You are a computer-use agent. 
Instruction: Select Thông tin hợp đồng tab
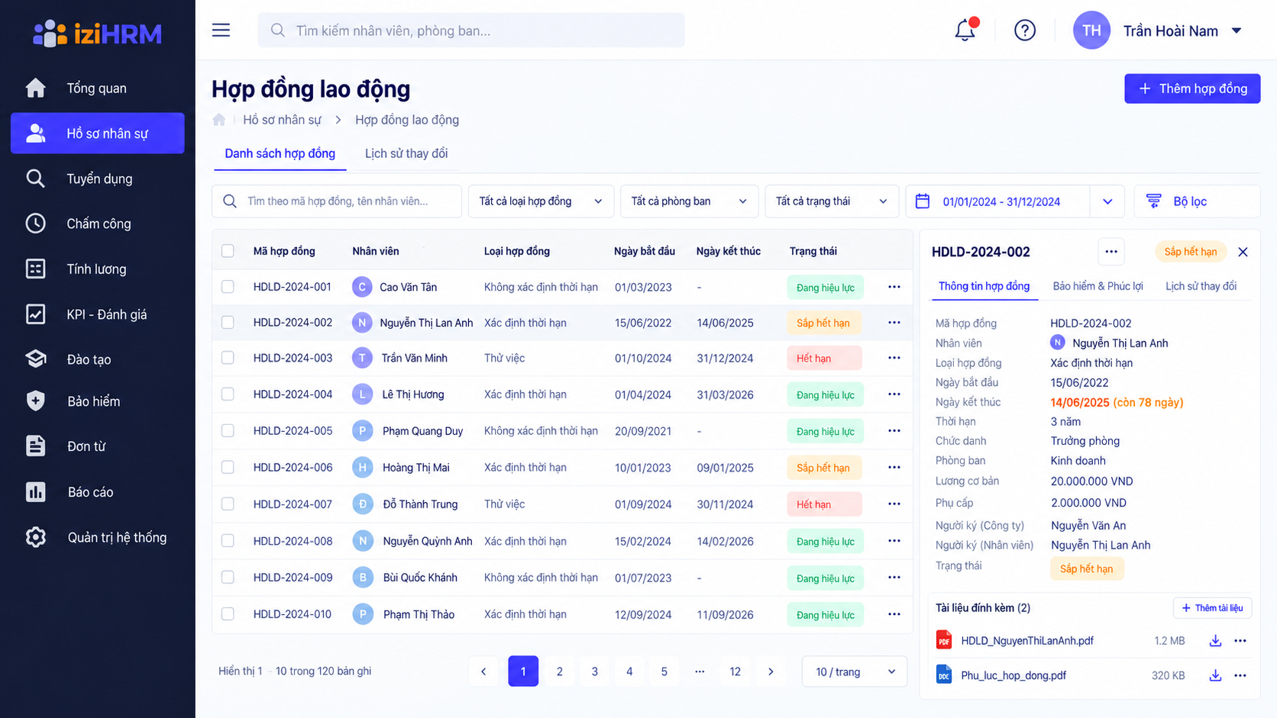pos(984,286)
